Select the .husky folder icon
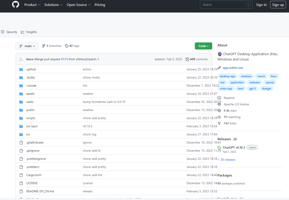The height and width of the screenshot is (200, 289). click(x=21, y=77)
